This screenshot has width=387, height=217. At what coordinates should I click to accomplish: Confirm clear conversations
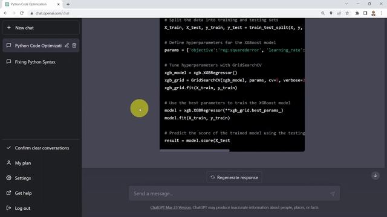[x=41, y=148]
